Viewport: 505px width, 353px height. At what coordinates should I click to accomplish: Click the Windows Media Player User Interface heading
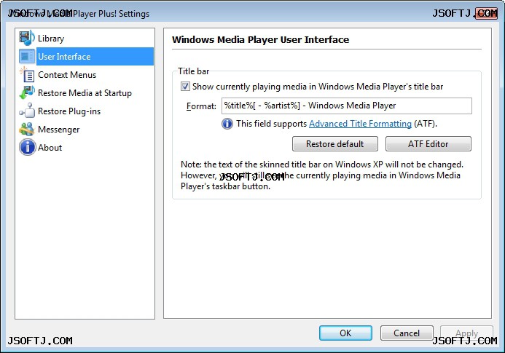coord(261,39)
